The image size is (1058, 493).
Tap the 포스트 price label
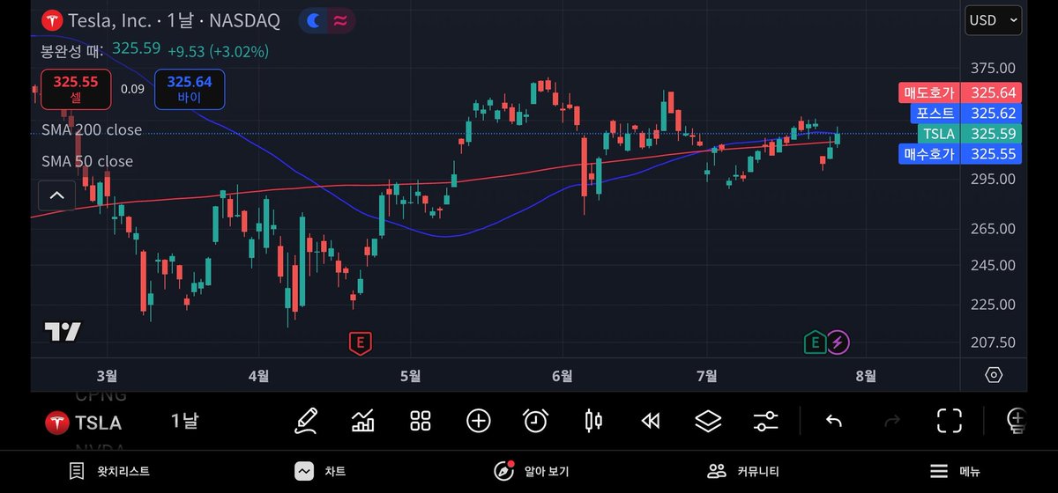click(x=965, y=113)
